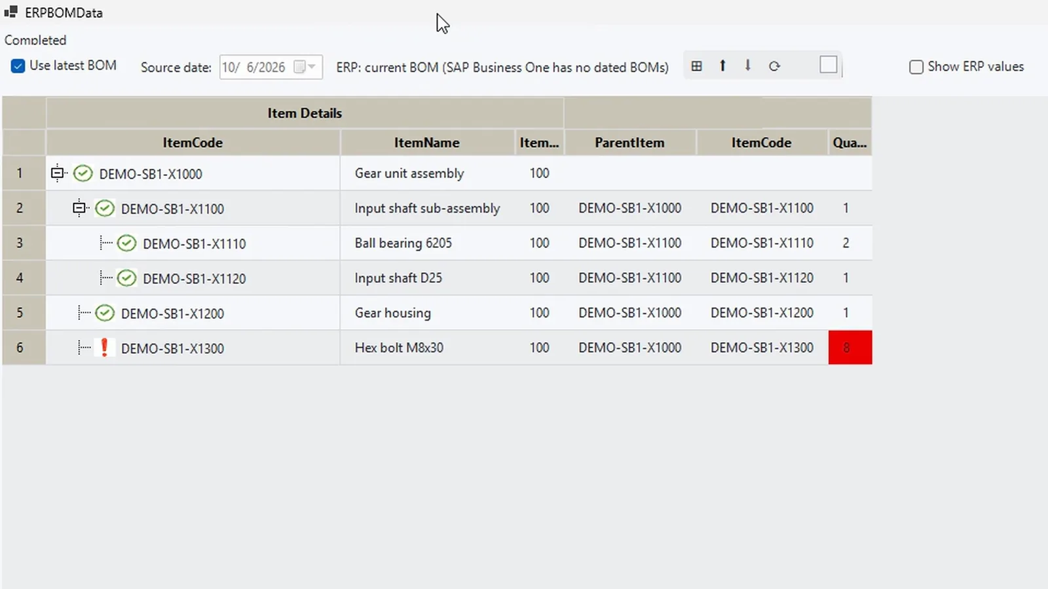Click the Qua... column header

850,143
